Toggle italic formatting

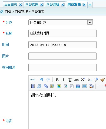(x=64, y=80)
